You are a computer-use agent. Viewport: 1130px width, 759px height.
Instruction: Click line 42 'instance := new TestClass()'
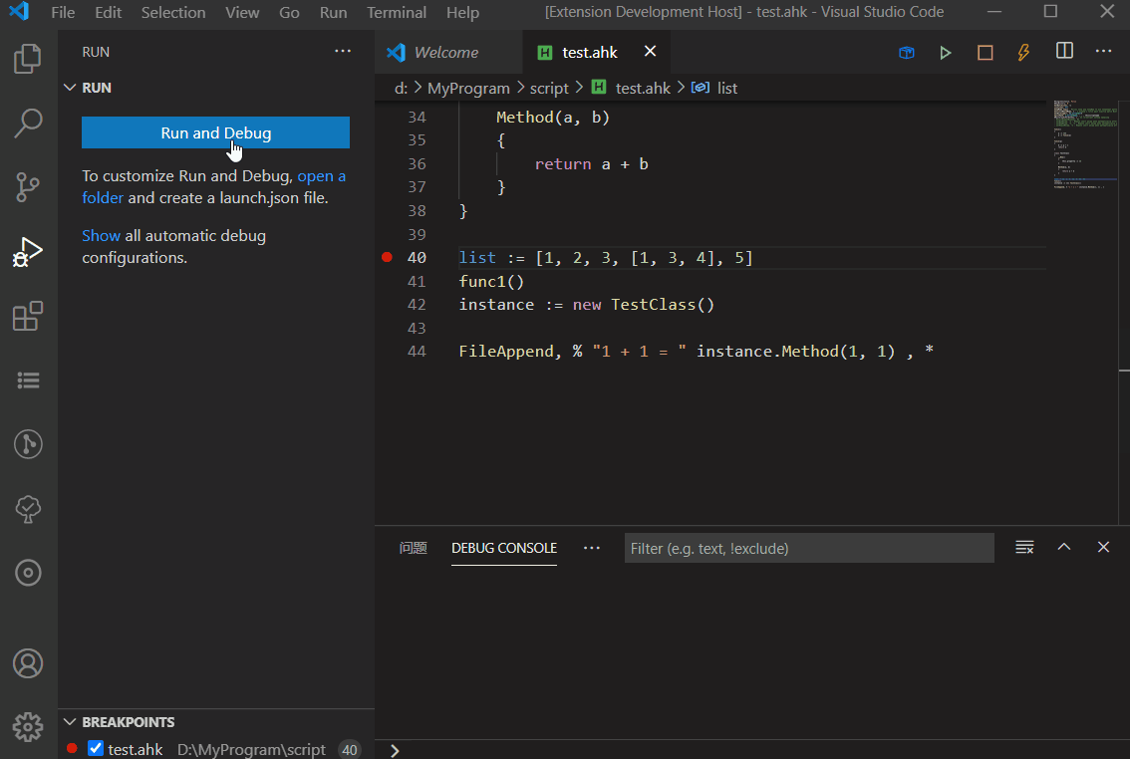(587, 305)
